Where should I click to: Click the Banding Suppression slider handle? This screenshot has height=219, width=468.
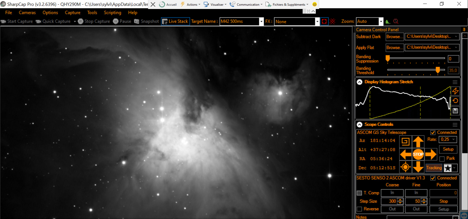[387, 58]
